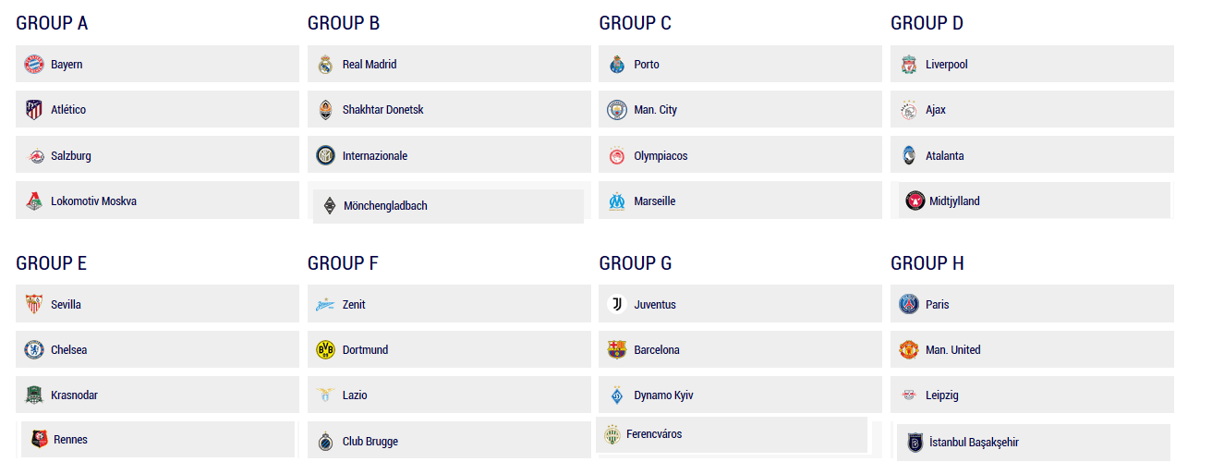Click the Dortmund BVB logo
Screen dimensions: 1224x474
click(x=325, y=349)
